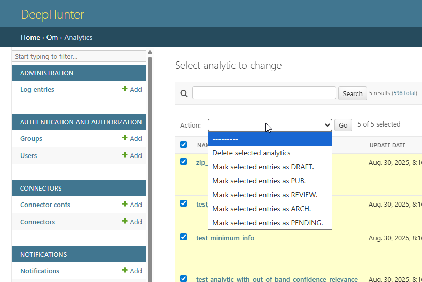Open Log entries in sidebar
Screen dimensions: 422x282
[37, 89]
